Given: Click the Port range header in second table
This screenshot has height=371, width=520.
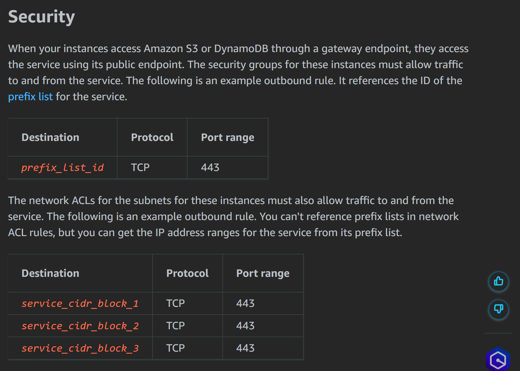Looking at the screenshot, I should pos(263,273).
